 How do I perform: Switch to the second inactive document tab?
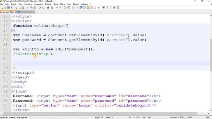(26, 12)
